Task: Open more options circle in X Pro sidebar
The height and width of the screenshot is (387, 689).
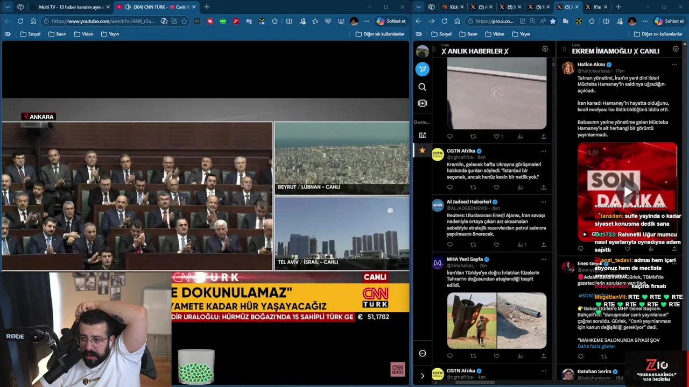Action: click(423, 353)
